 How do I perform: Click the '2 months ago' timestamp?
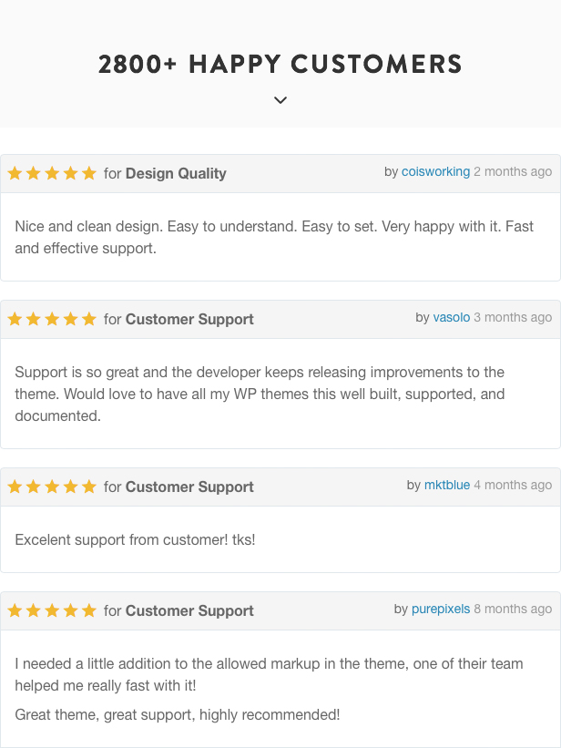(513, 171)
